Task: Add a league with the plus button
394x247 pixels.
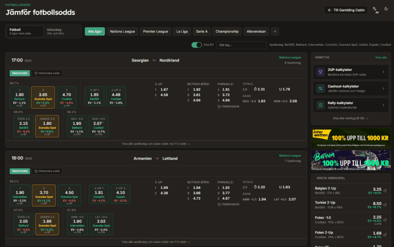Action: pyautogui.click(x=275, y=32)
